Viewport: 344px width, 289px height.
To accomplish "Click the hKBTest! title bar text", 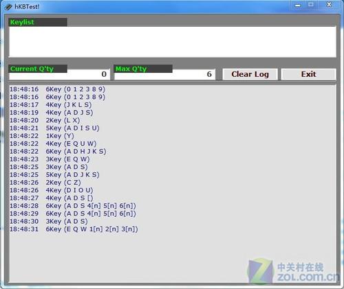I will [x=27, y=7].
